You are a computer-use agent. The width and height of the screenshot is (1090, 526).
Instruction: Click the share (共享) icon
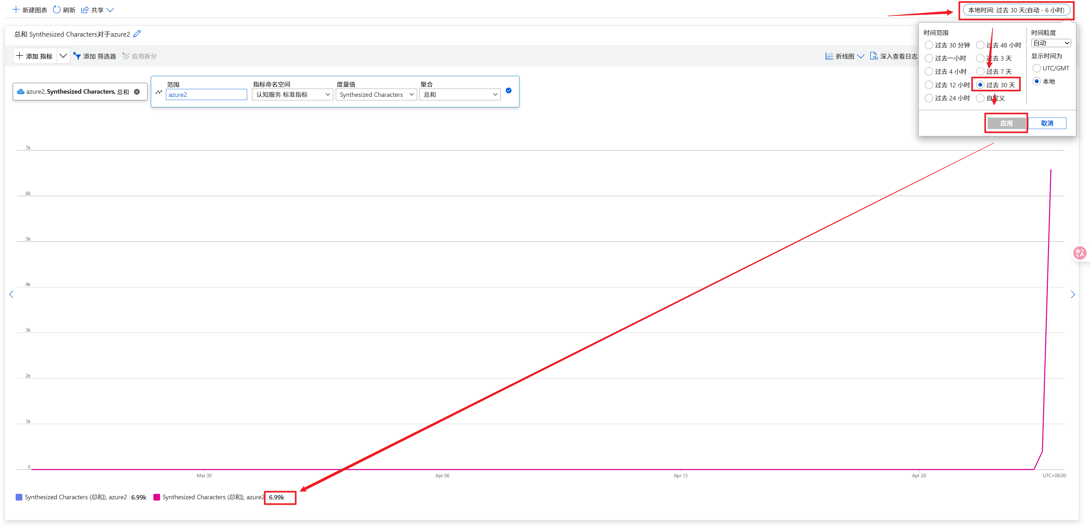[x=85, y=10]
